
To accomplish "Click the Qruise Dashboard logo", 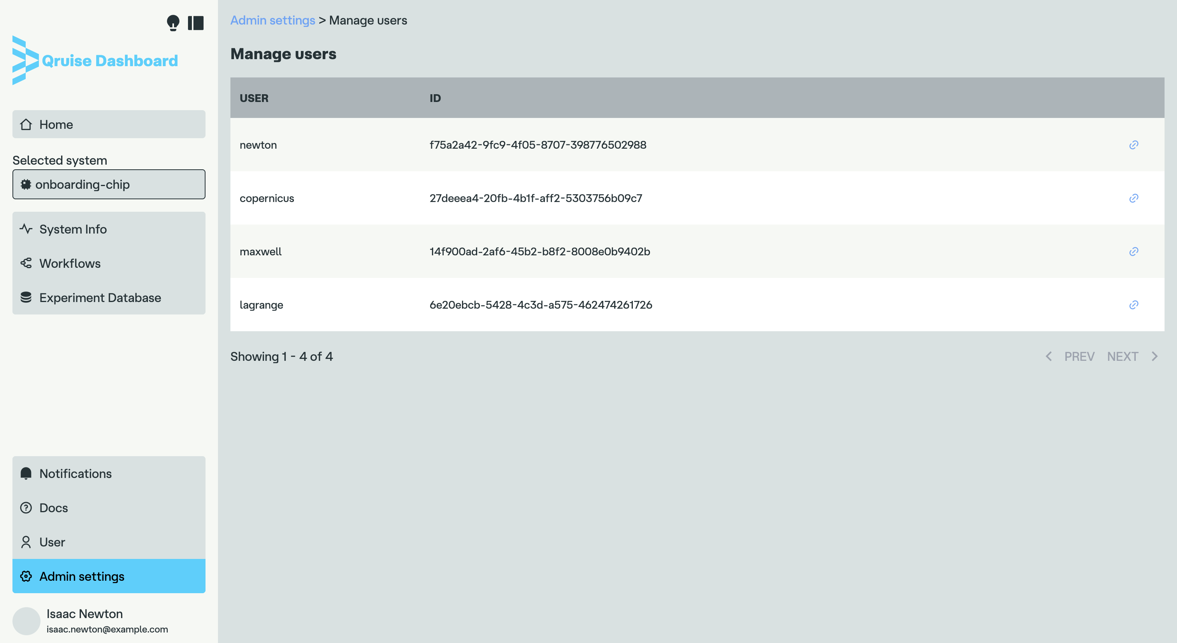I will click(x=95, y=60).
